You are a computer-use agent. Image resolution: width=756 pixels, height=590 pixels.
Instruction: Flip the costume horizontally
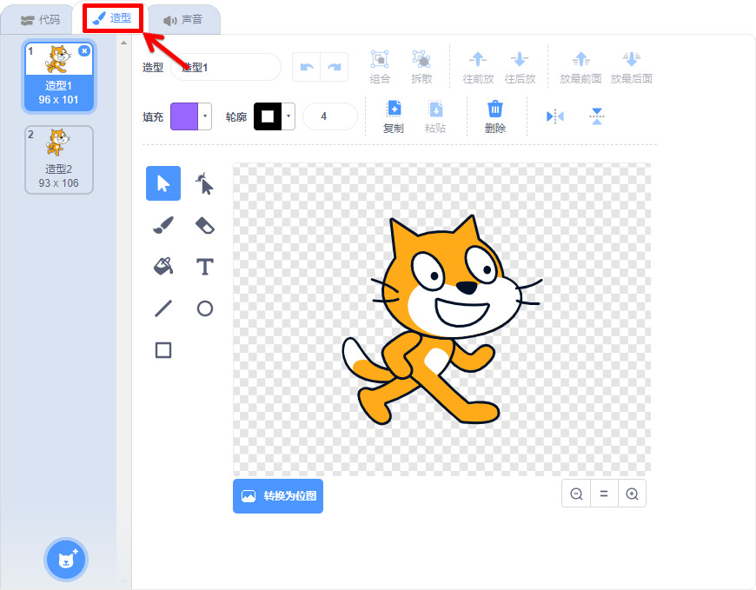555,116
